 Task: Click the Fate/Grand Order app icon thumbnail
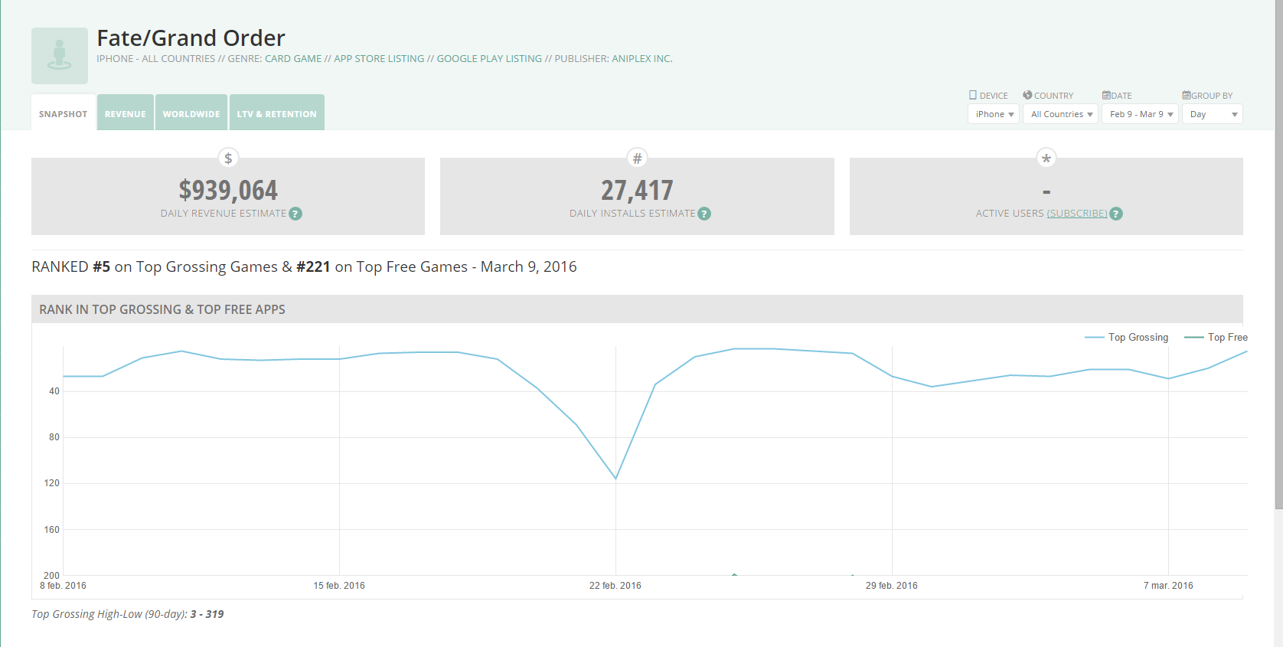(x=60, y=56)
